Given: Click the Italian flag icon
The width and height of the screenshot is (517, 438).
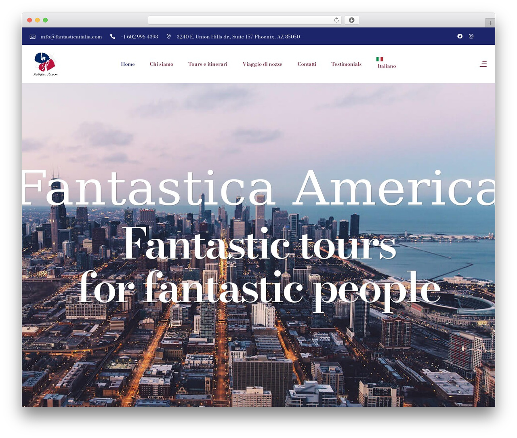Looking at the screenshot, I should point(380,59).
